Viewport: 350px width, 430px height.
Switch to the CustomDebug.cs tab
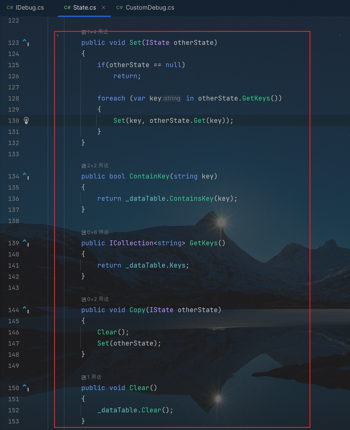pos(145,7)
